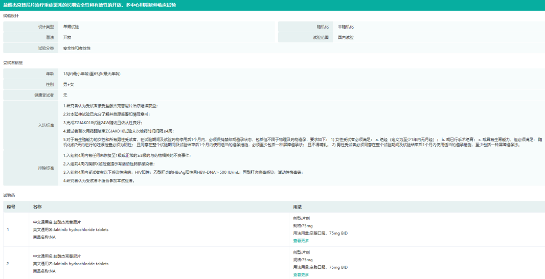The width and height of the screenshot is (545, 279).
Task: Click the 序号 column header
Action: [x=11, y=207]
